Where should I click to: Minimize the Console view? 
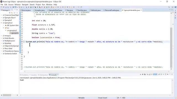pyautogui.click(x=170, y=74)
